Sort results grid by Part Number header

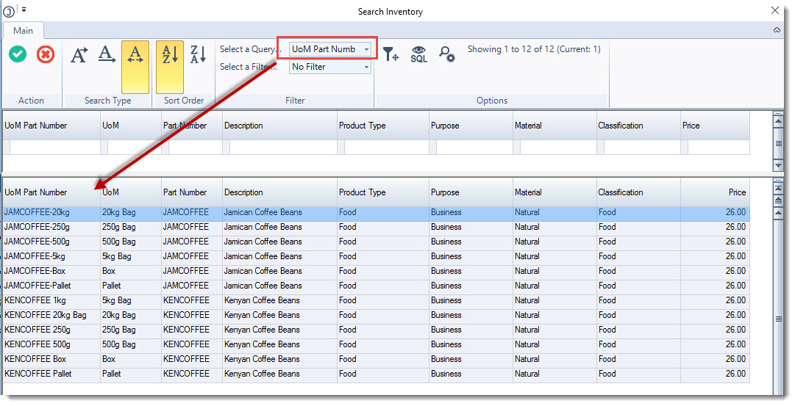click(192, 192)
